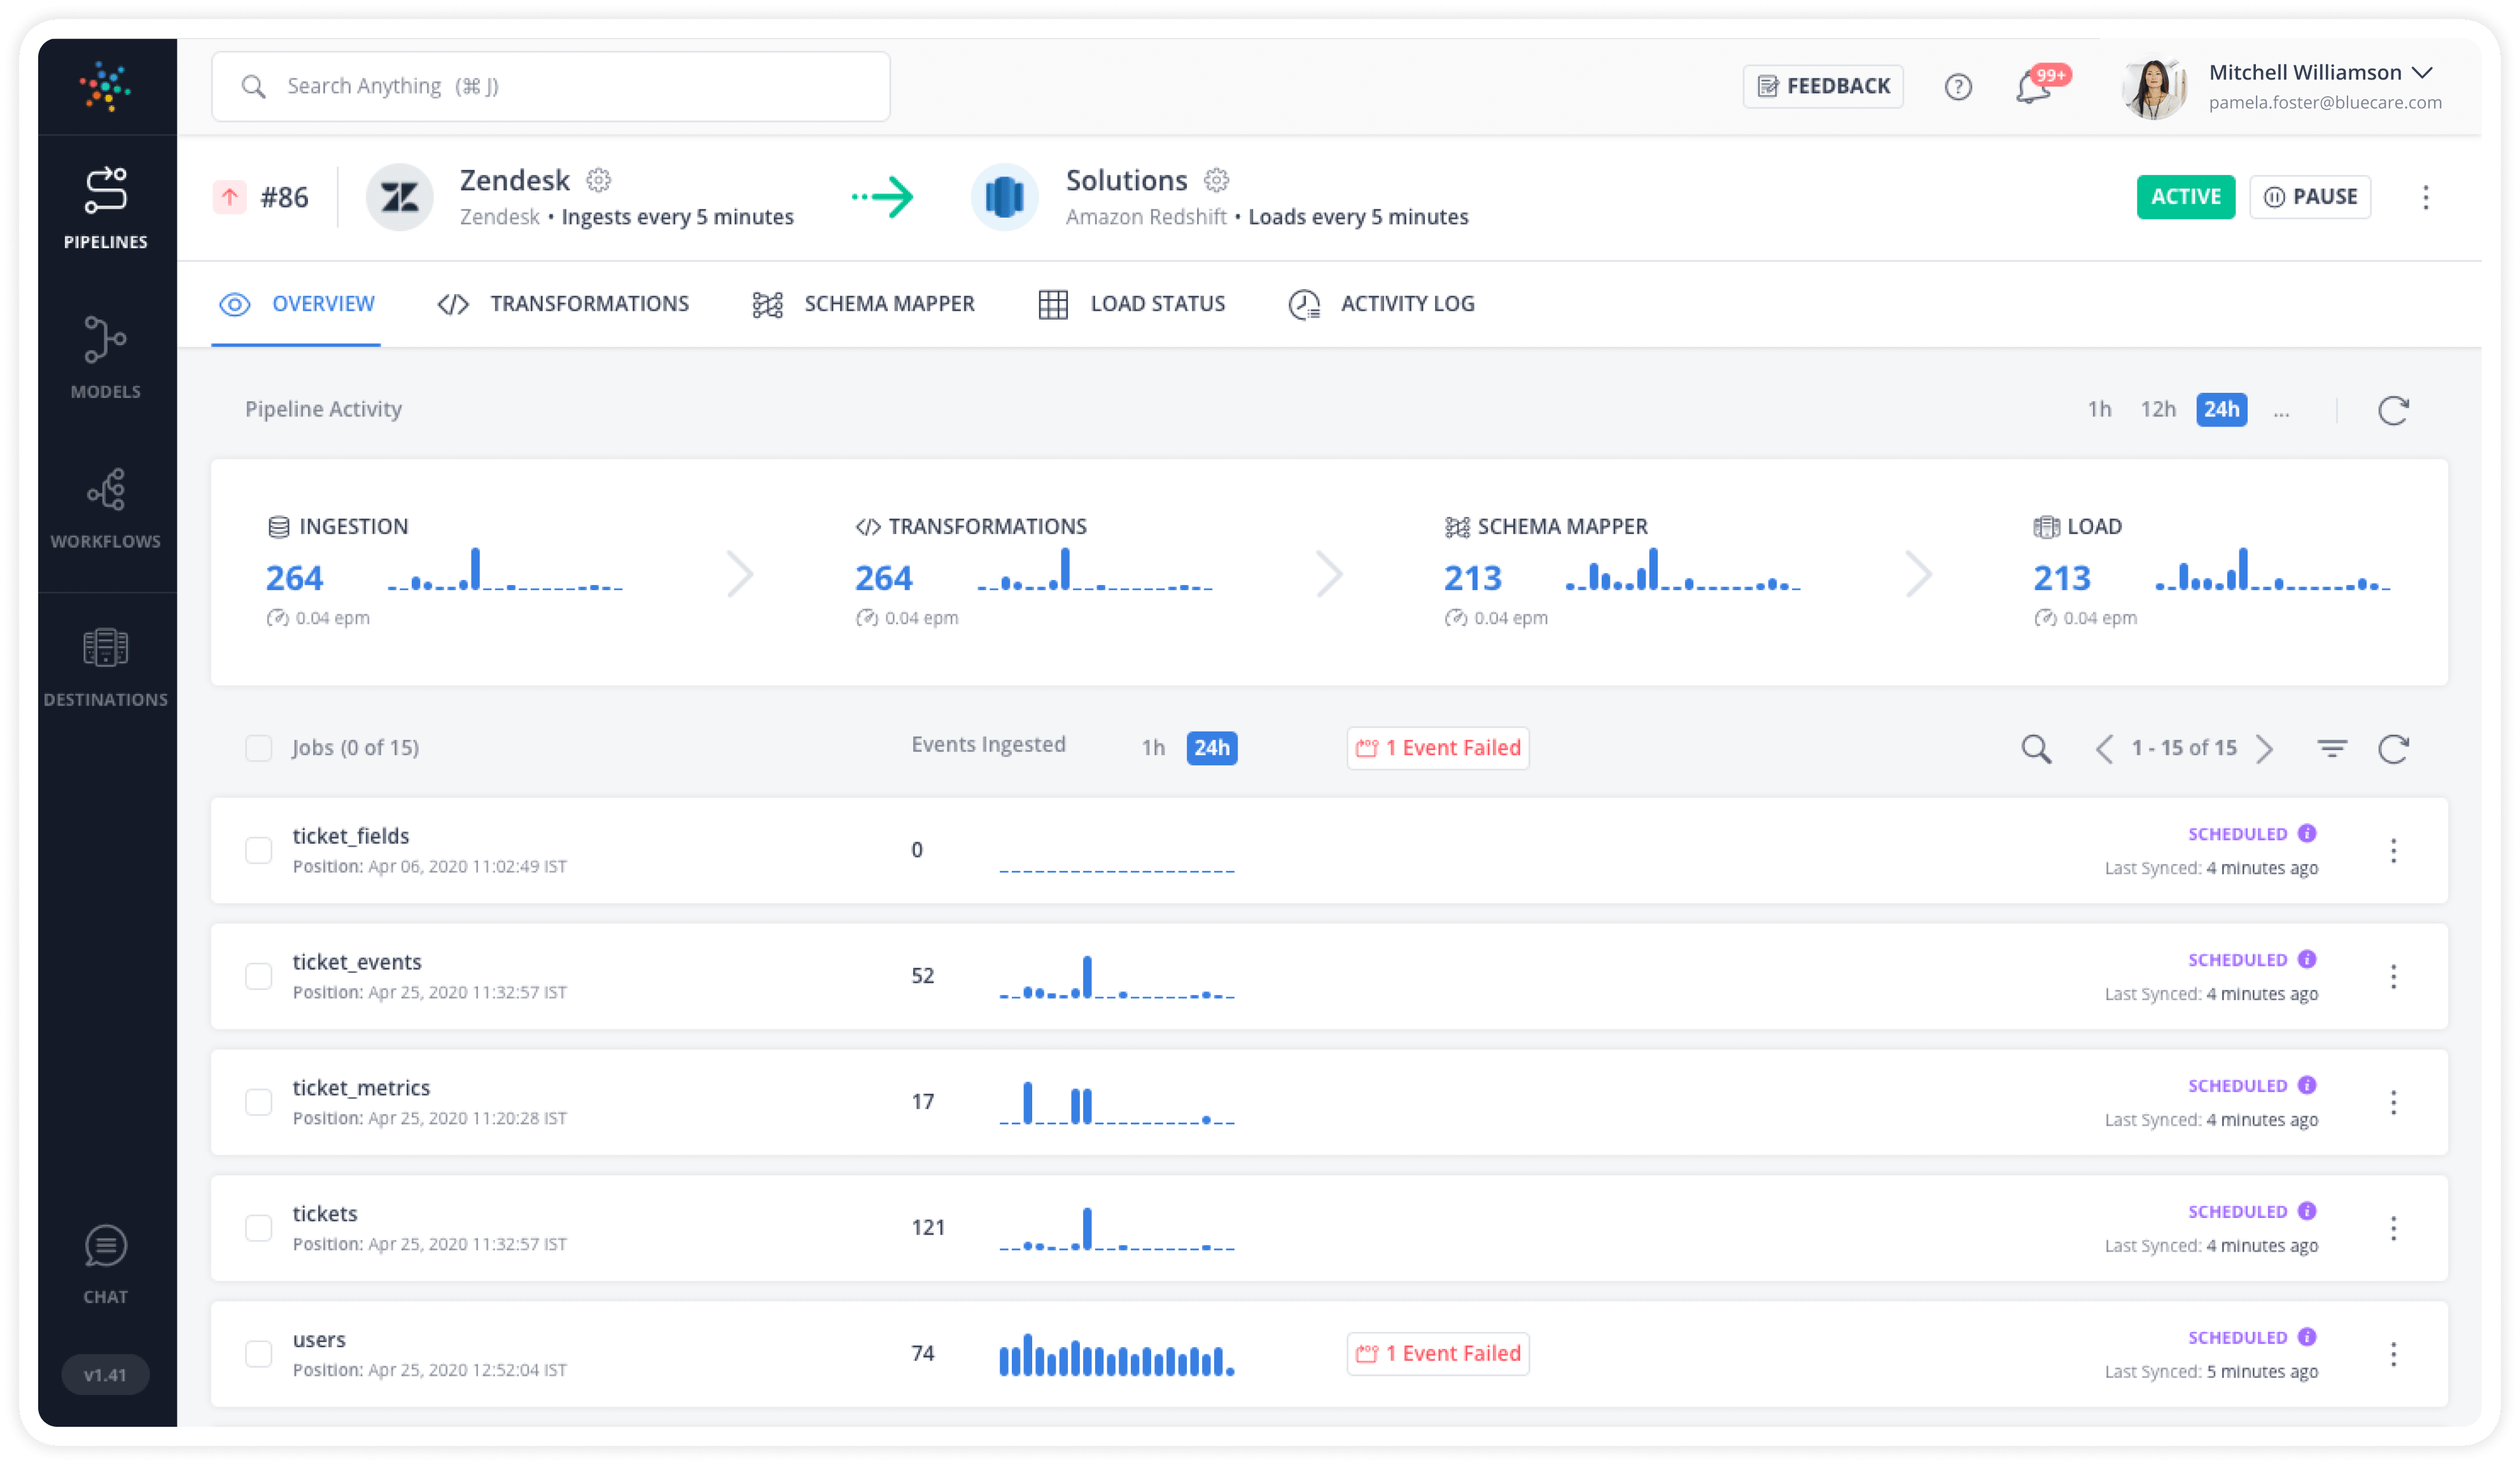
Task: Select all jobs checkbox
Action: coord(258,747)
